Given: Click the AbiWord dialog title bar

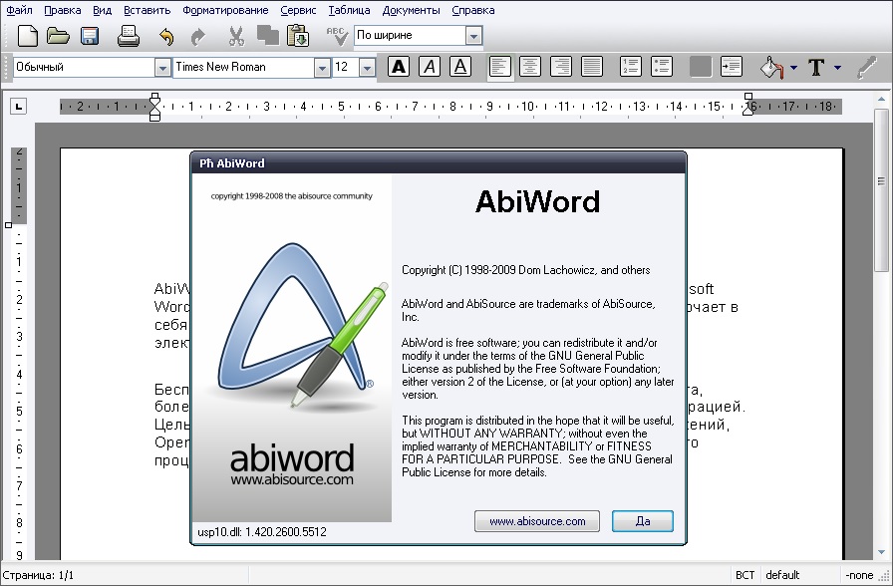Looking at the screenshot, I should (x=439, y=163).
